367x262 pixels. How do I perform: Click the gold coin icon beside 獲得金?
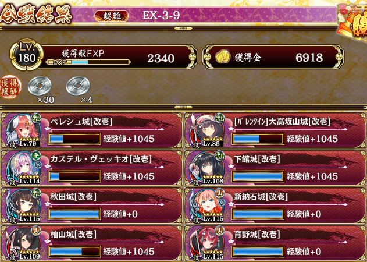(223, 57)
